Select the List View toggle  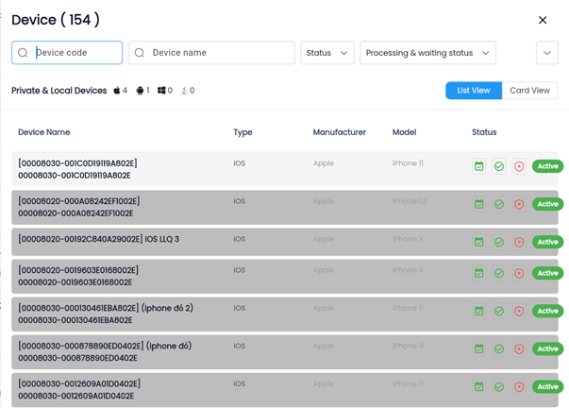coord(474,91)
